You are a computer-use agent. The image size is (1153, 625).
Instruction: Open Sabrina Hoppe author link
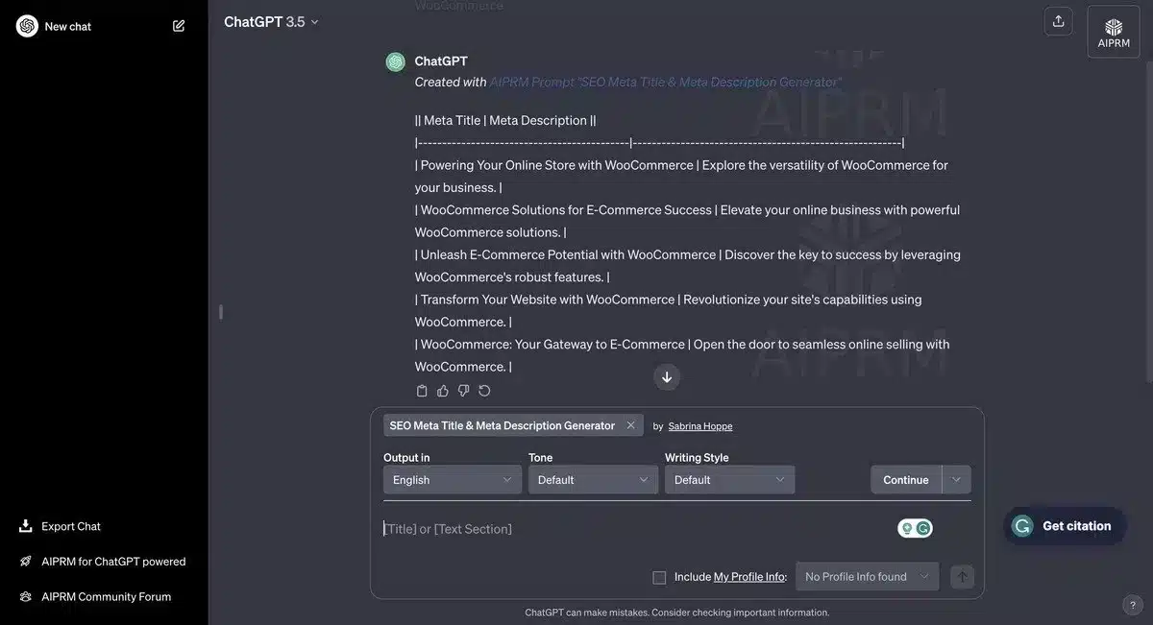pos(700,426)
